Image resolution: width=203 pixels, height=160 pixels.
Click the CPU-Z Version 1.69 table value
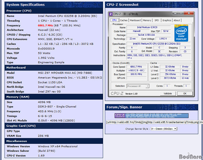click(41, 156)
